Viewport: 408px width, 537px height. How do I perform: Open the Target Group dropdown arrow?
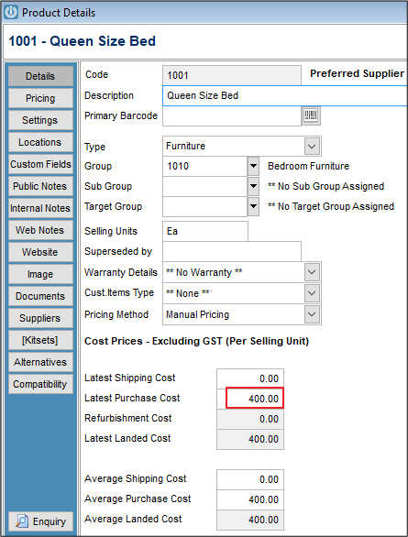253,206
